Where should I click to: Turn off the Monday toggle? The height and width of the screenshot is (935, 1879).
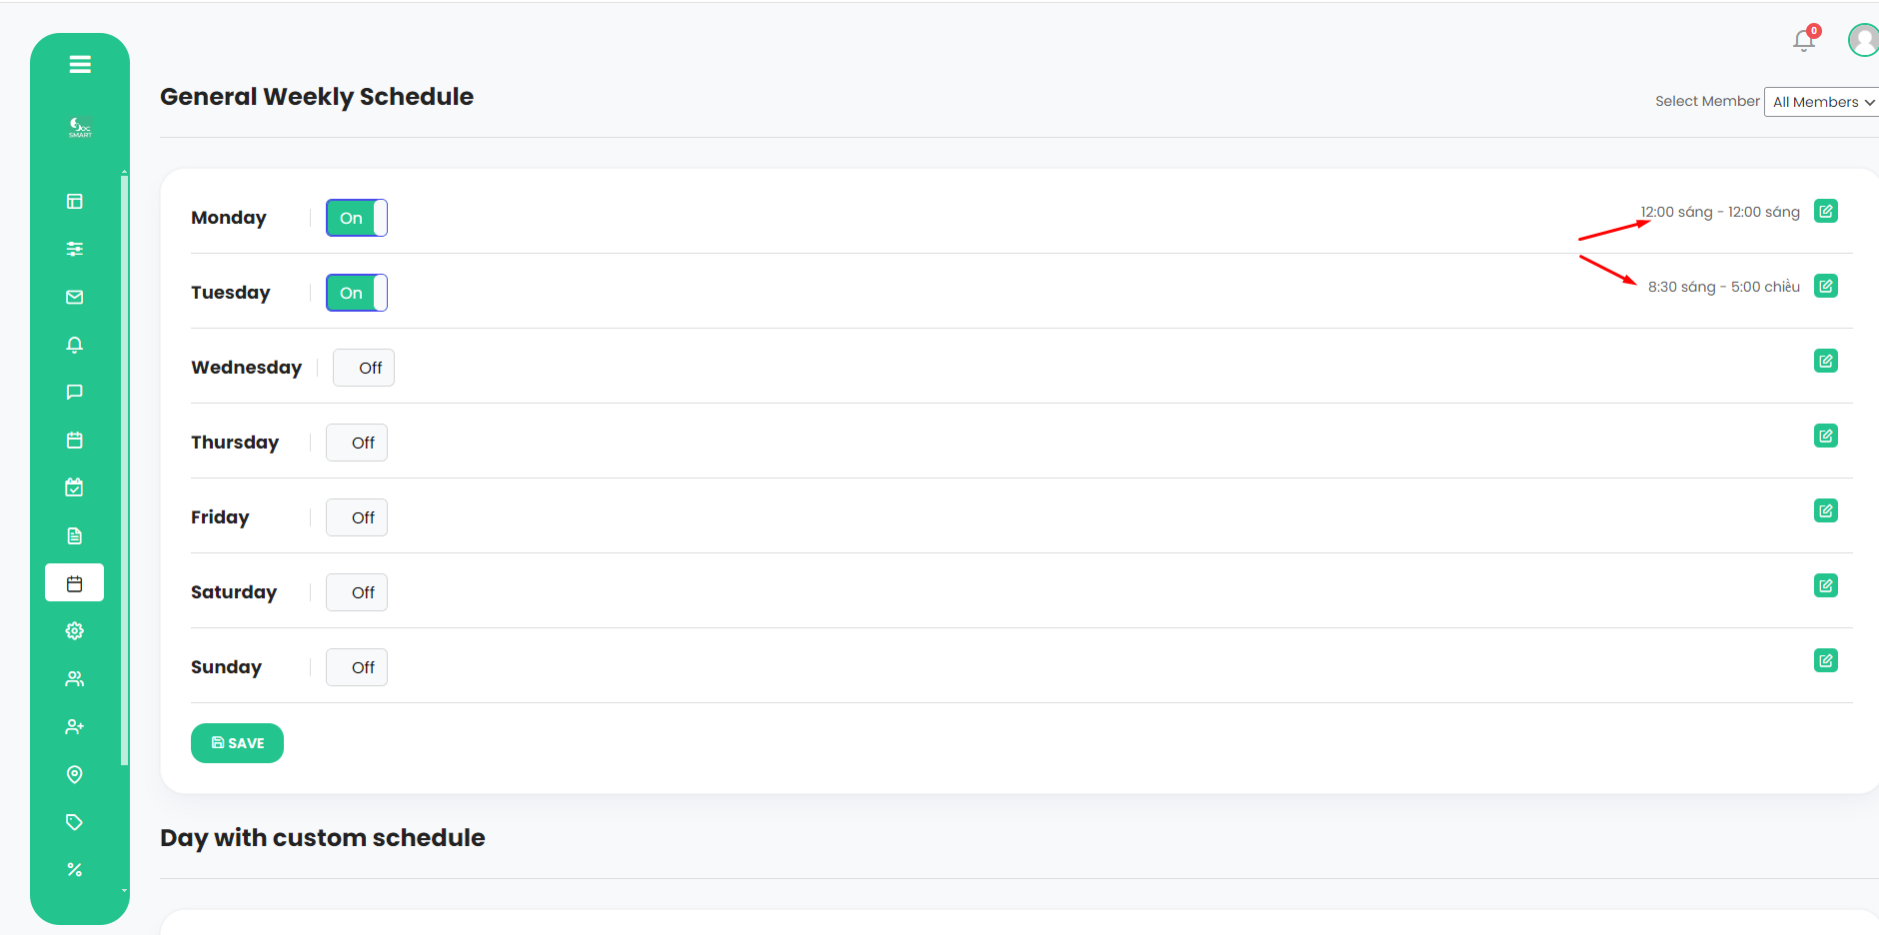357,218
